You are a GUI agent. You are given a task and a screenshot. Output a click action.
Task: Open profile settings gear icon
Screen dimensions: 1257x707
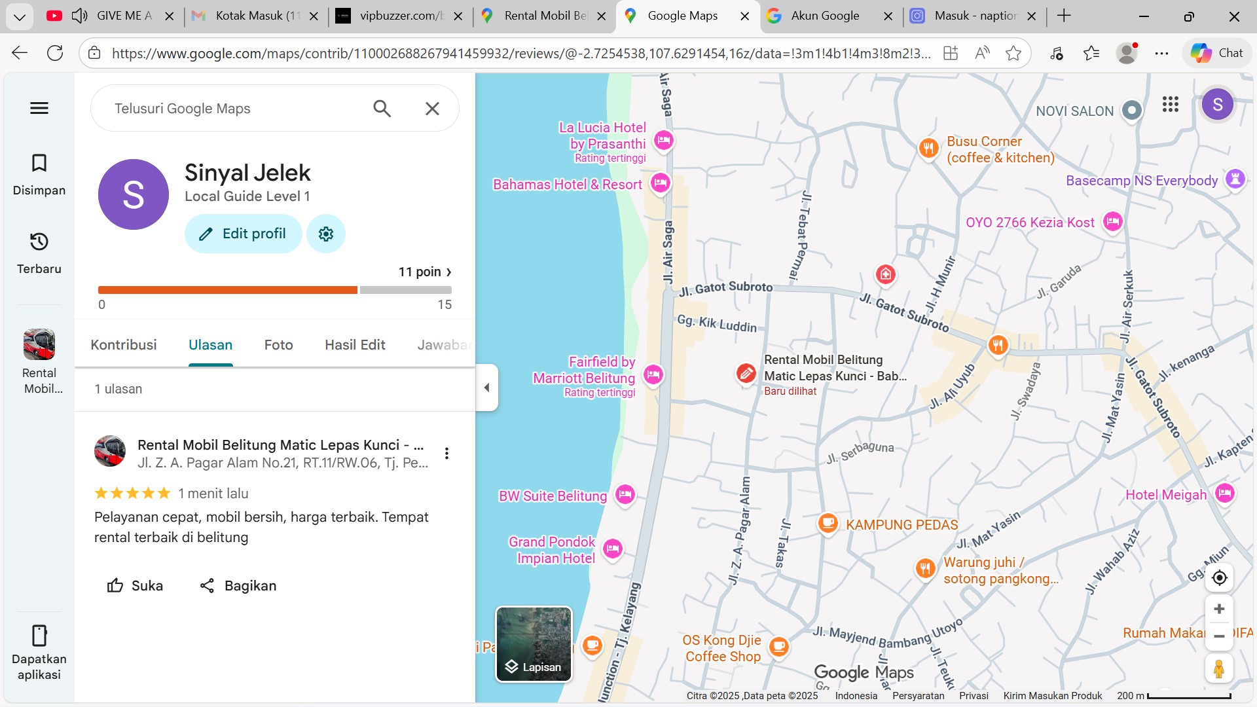pos(325,234)
